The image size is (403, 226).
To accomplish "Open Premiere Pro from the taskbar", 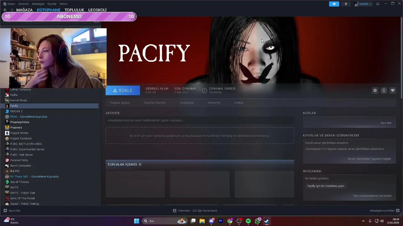I will pyautogui.click(x=221, y=221).
